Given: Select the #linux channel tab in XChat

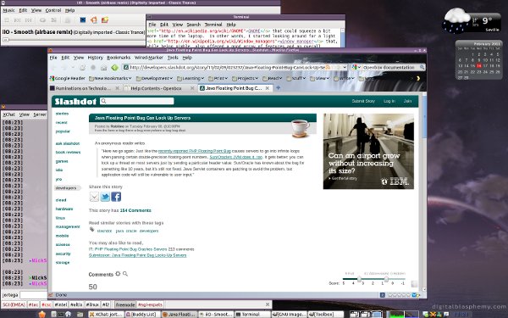Looking at the screenshot, I should tap(92, 304).
